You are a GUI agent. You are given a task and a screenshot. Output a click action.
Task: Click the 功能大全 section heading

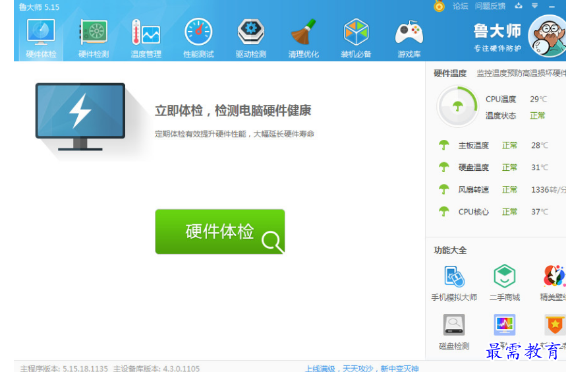pyautogui.click(x=450, y=250)
